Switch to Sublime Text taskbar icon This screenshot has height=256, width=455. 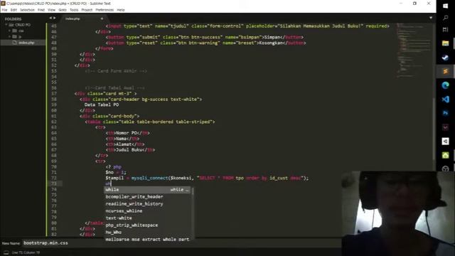pos(446,71)
